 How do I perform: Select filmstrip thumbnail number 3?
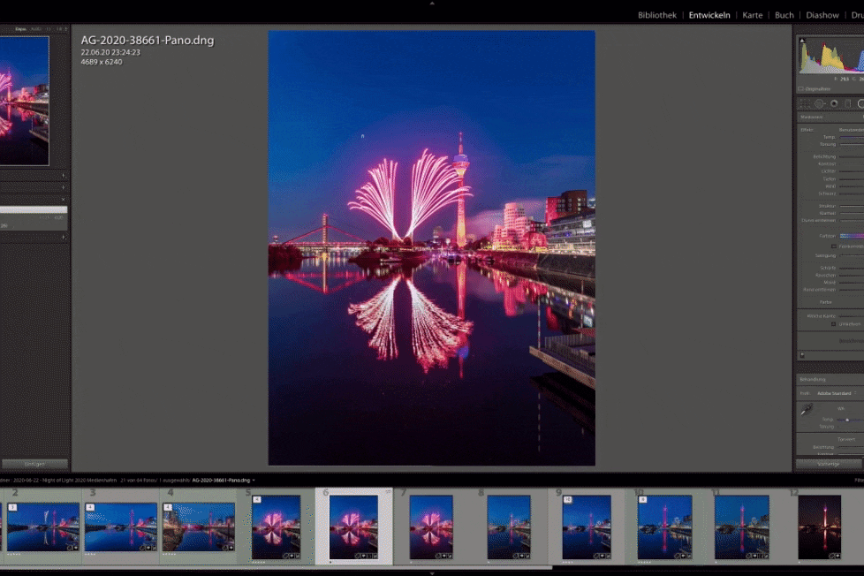[121, 527]
